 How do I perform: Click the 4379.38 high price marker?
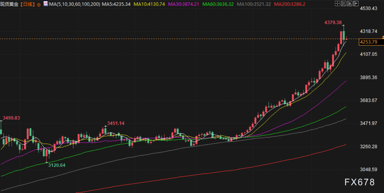tap(333, 23)
